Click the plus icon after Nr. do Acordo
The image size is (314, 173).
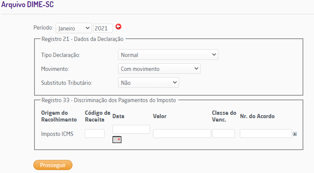point(295,134)
